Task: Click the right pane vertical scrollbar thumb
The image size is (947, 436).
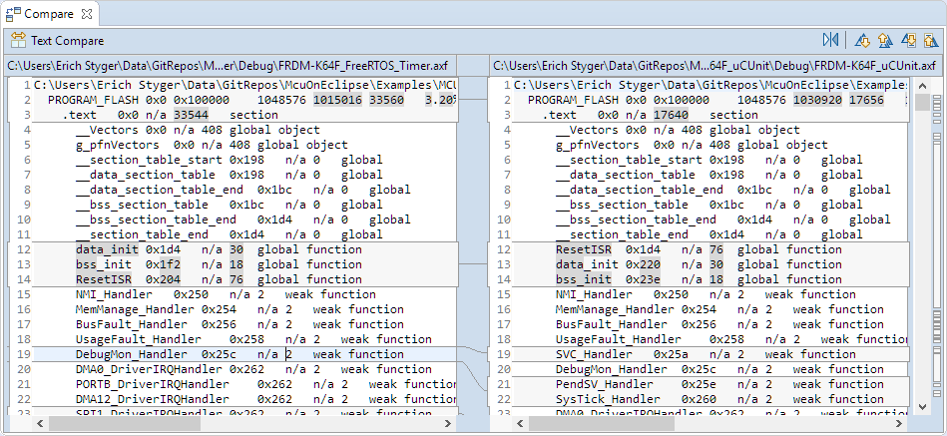Action: coord(922,104)
